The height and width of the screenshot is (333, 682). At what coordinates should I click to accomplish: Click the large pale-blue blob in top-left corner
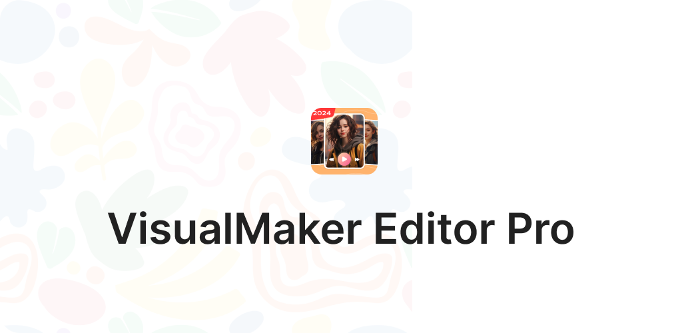25,32
